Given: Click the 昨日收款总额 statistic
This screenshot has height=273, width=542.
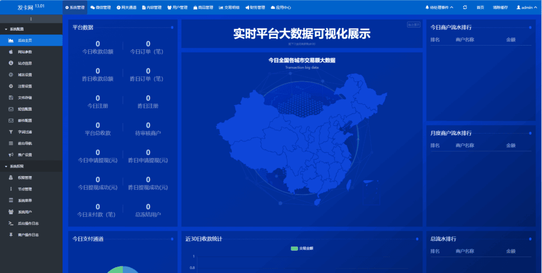Looking at the screenshot, I should tap(98, 75).
